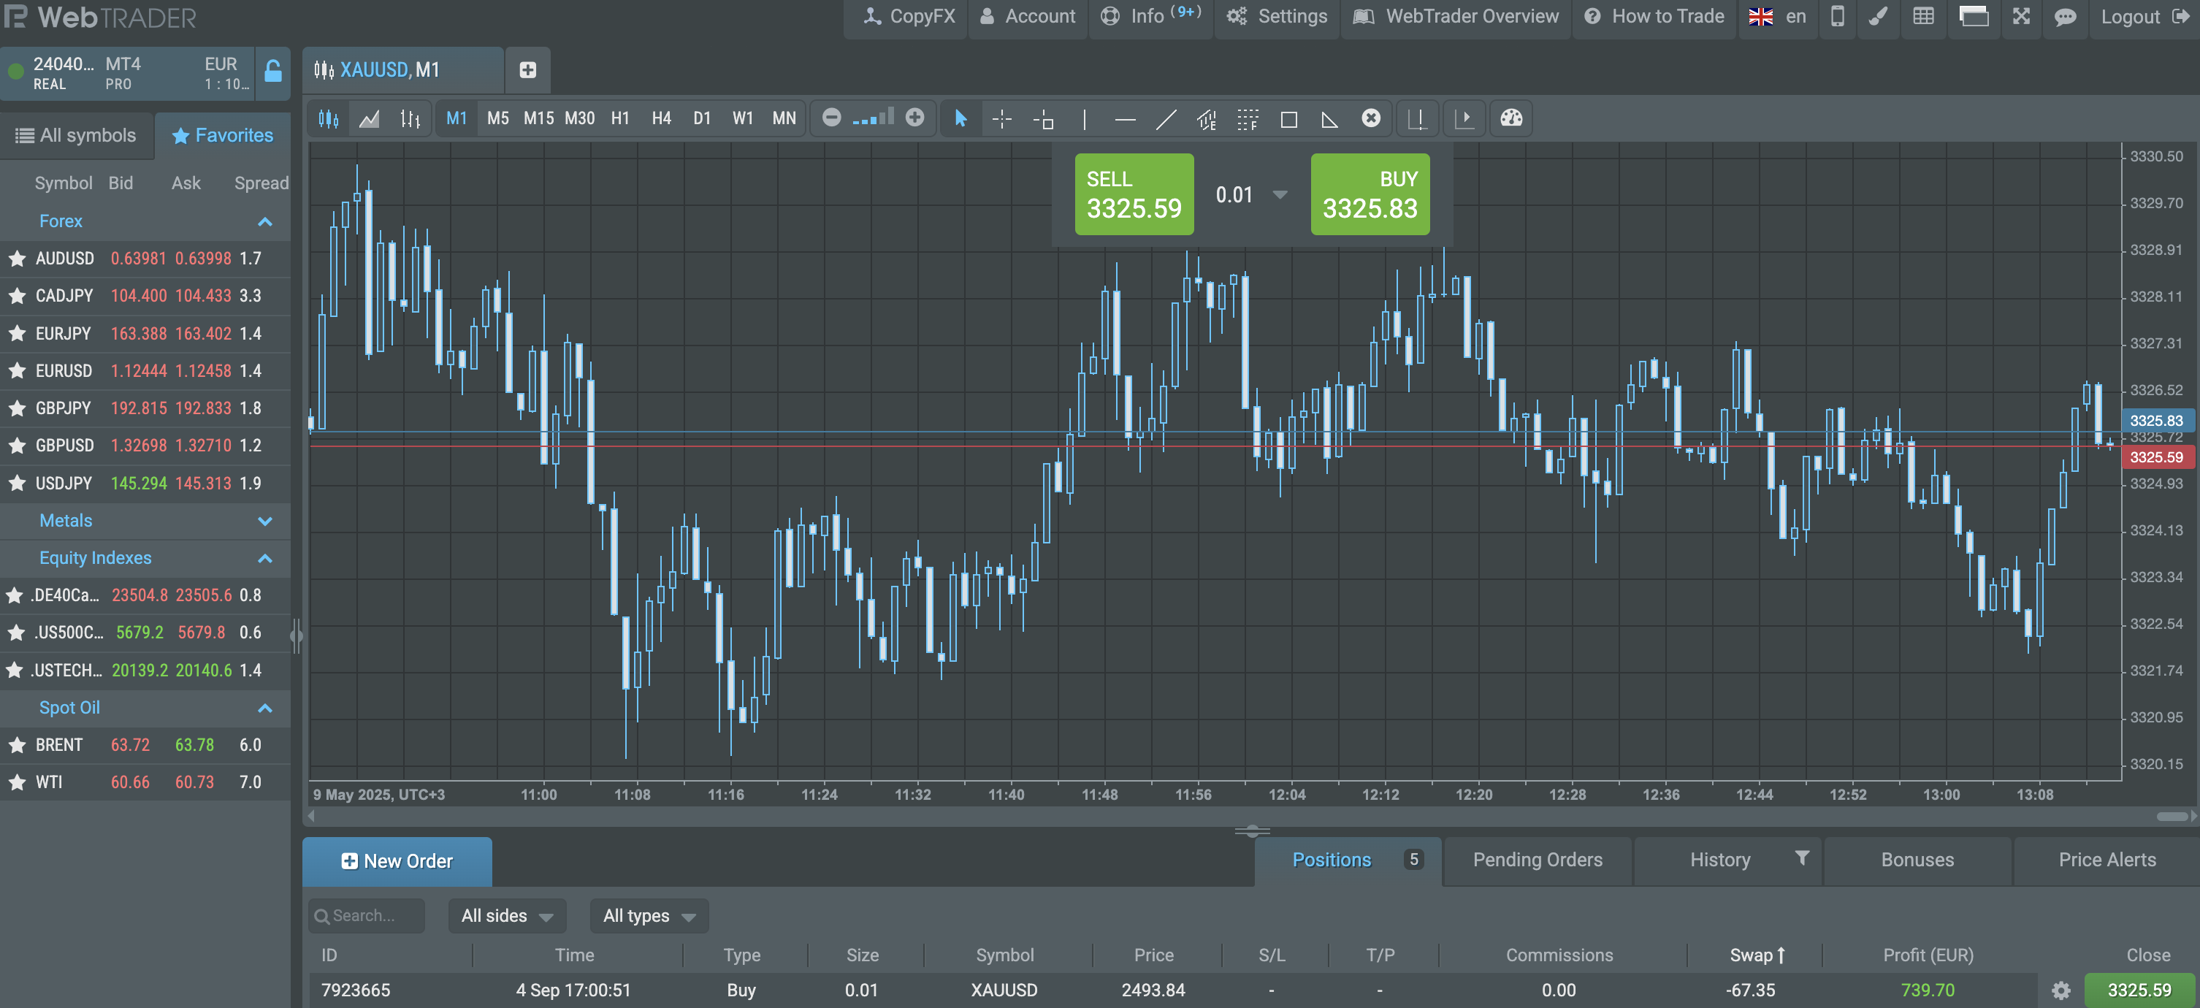This screenshot has width=2200, height=1008.
Task: Switch to the Pending Orders tab
Action: point(1538,860)
